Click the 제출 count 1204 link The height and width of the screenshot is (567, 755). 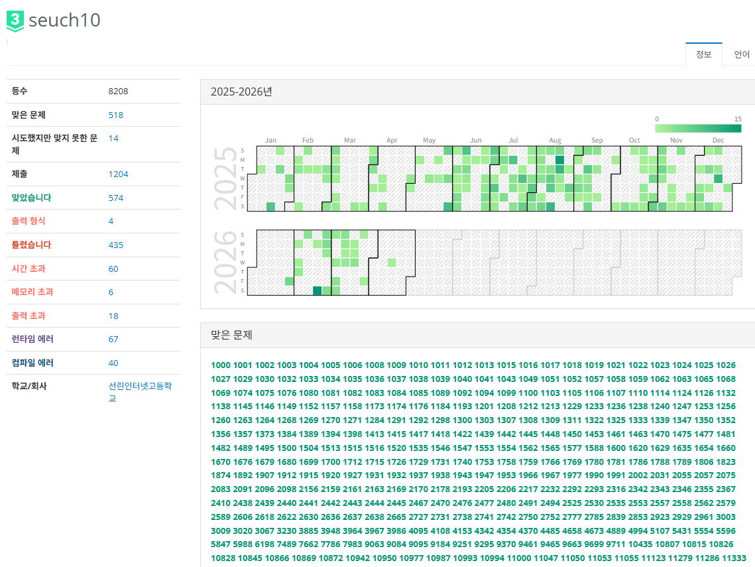tap(118, 174)
